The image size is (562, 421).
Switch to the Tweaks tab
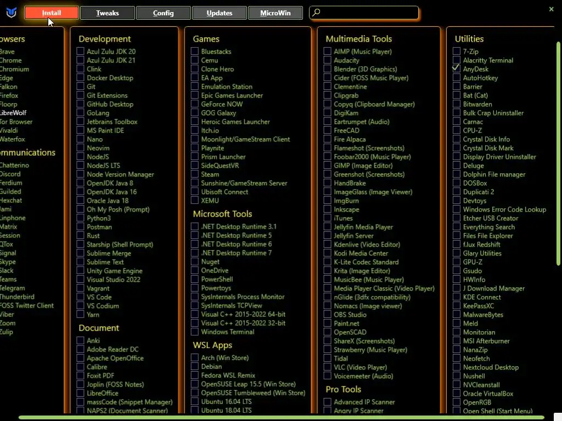(x=108, y=13)
